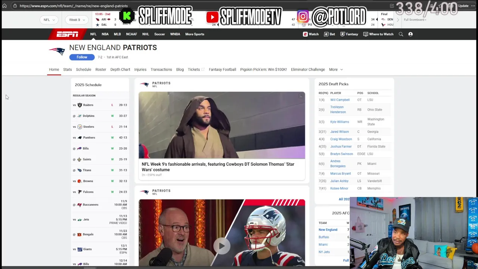The height and width of the screenshot is (269, 478).
Task: Select MLB in the ESPN navbar
Action: [117, 34]
